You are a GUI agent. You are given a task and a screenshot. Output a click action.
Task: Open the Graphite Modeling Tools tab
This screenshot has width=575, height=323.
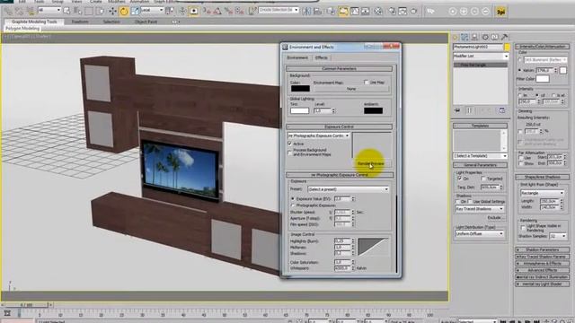[34, 22]
